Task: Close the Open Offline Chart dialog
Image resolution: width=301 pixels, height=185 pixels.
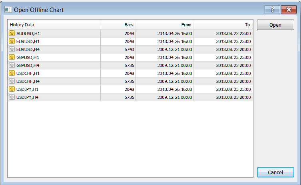Action: tap(289, 10)
